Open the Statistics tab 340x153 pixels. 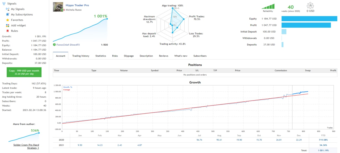101,56
